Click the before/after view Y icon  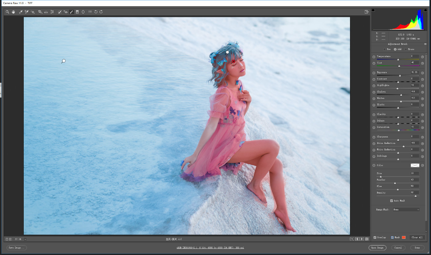(x=352, y=239)
